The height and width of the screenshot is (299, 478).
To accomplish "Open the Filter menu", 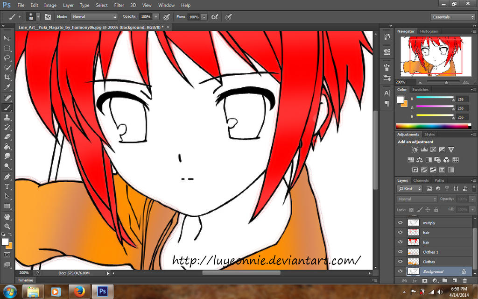I will (119, 5).
